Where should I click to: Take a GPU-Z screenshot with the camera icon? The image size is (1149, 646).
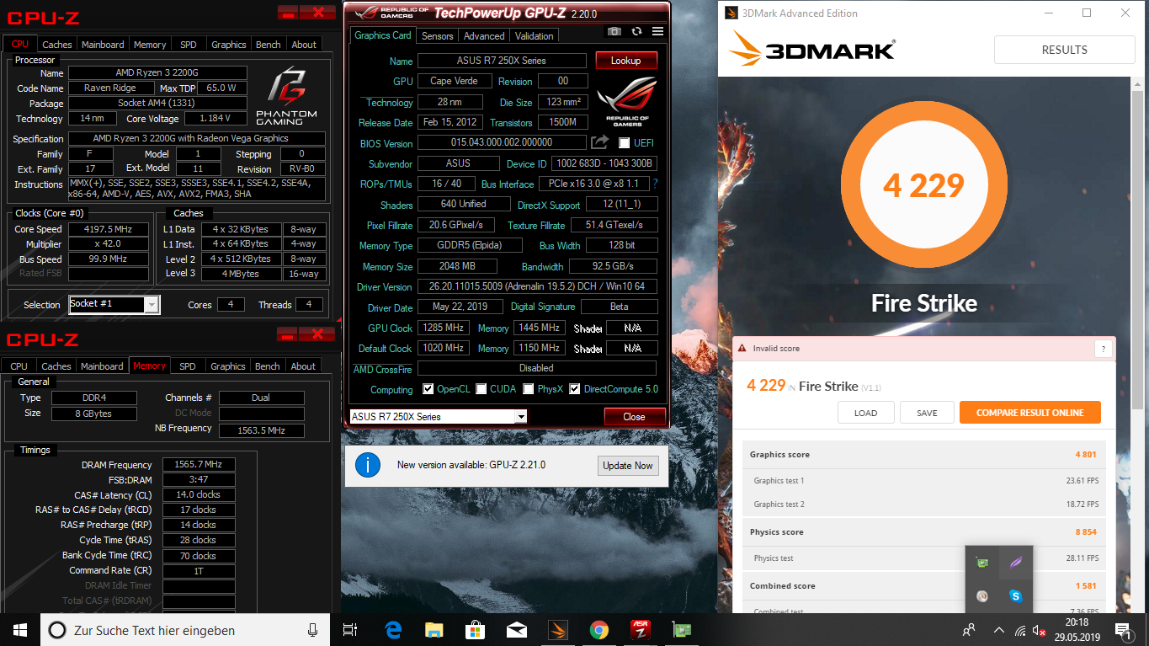tap(614, 31)
